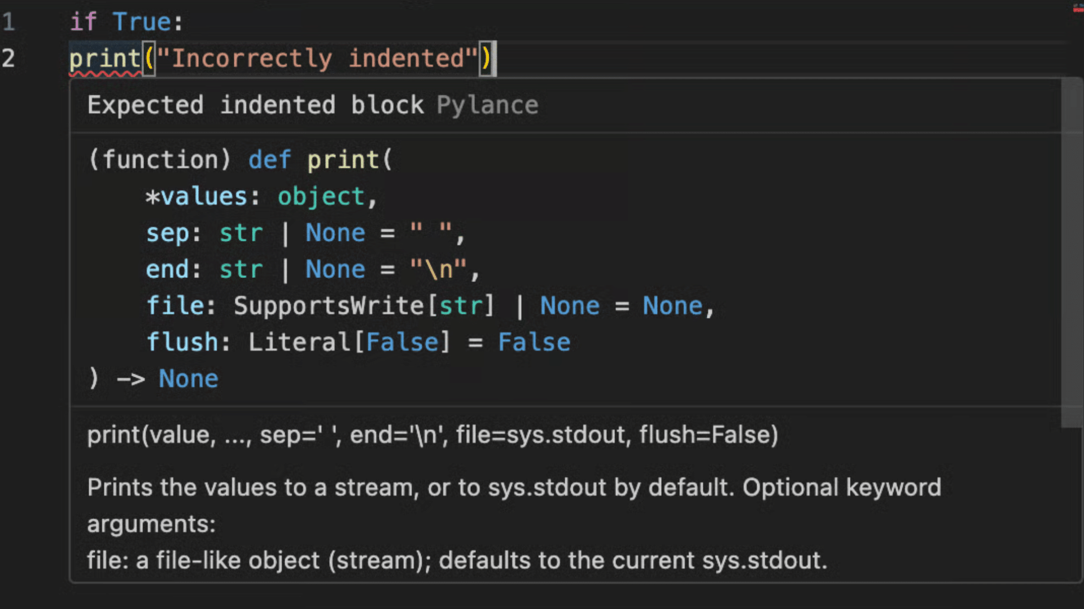Viewport: 1084px width, 609px height.
Task: Click the 'sep' parameter name
Action: tap(168, 233)
